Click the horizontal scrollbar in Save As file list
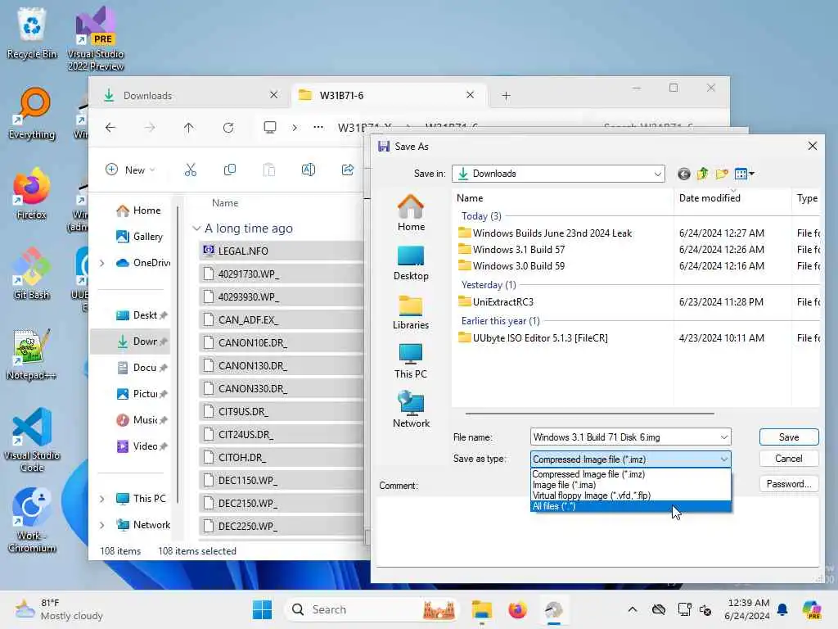 point(589,414)
